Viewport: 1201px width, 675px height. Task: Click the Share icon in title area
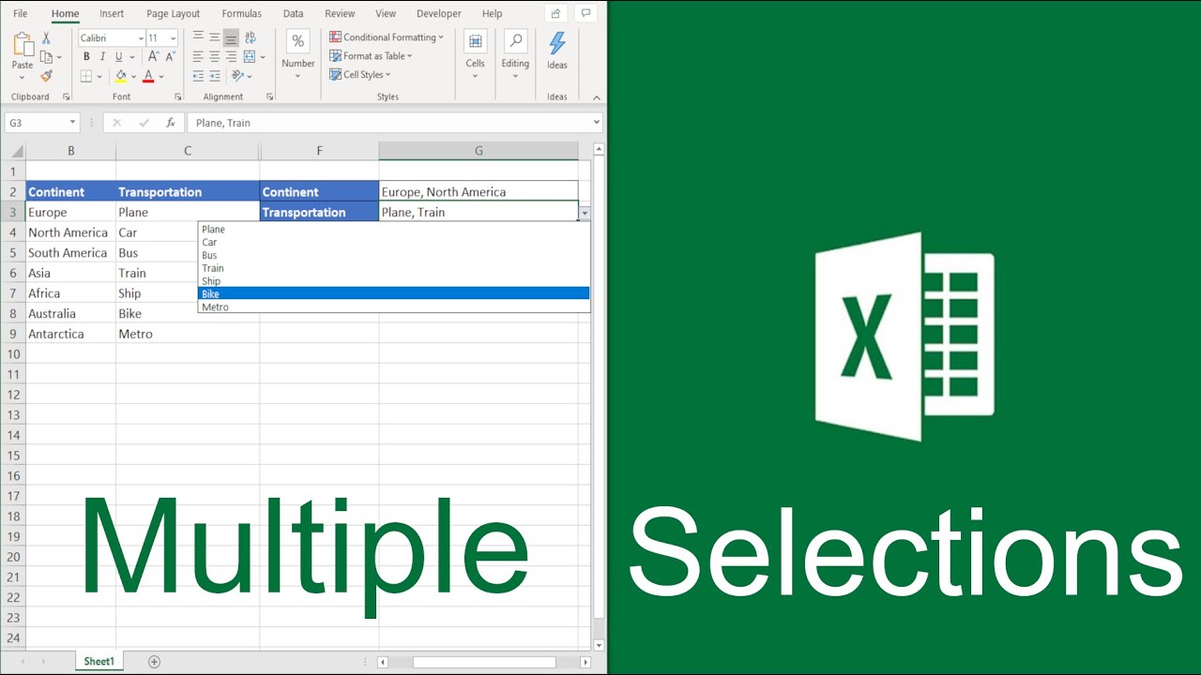[x=555, y=13]
